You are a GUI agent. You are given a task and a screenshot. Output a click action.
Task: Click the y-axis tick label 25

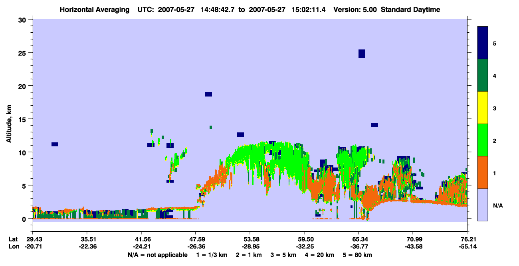(x=23, y=53)
